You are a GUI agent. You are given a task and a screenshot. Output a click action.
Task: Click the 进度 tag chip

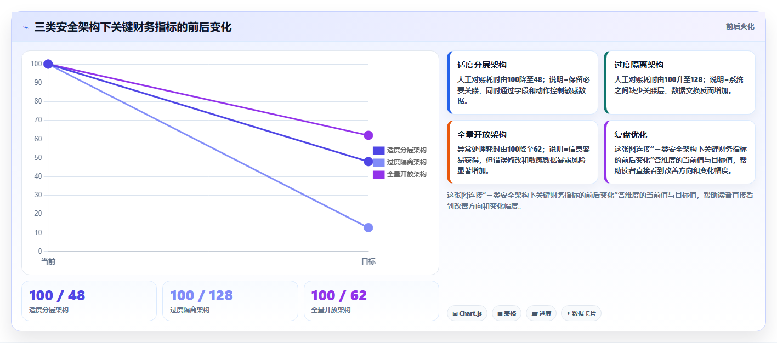click(541, 313)
